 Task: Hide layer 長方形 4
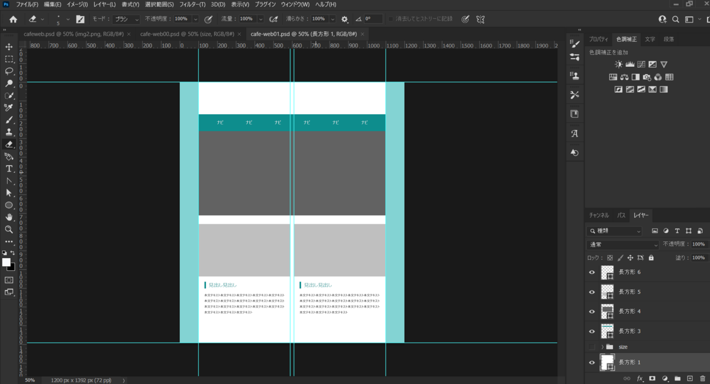coord(592,311)
